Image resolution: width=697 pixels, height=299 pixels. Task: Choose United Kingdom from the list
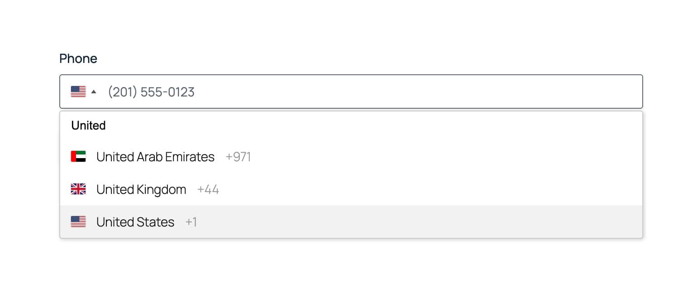click(141, 189)
